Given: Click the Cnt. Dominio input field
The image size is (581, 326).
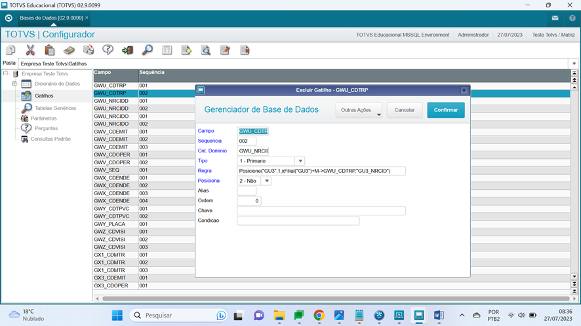Looking at the screenshot, I should coord(252,151).
